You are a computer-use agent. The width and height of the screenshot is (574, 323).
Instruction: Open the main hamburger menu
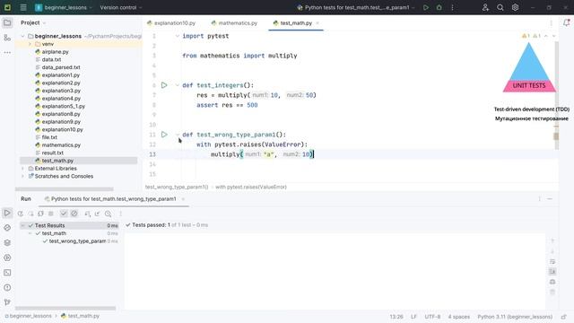point(23,7)
